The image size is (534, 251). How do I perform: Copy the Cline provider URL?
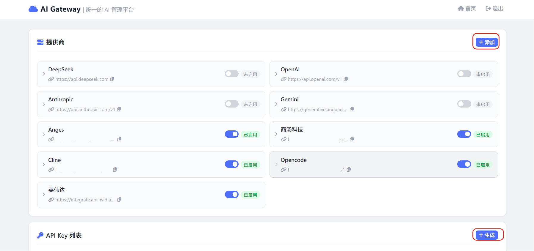[x=115, y=170]
